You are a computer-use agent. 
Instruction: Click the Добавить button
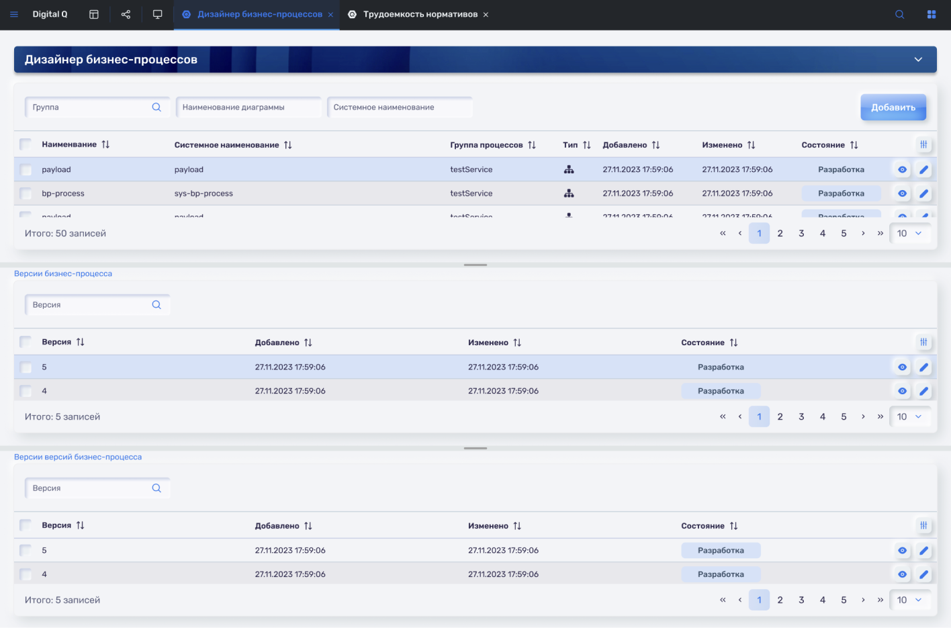(893, 107)
